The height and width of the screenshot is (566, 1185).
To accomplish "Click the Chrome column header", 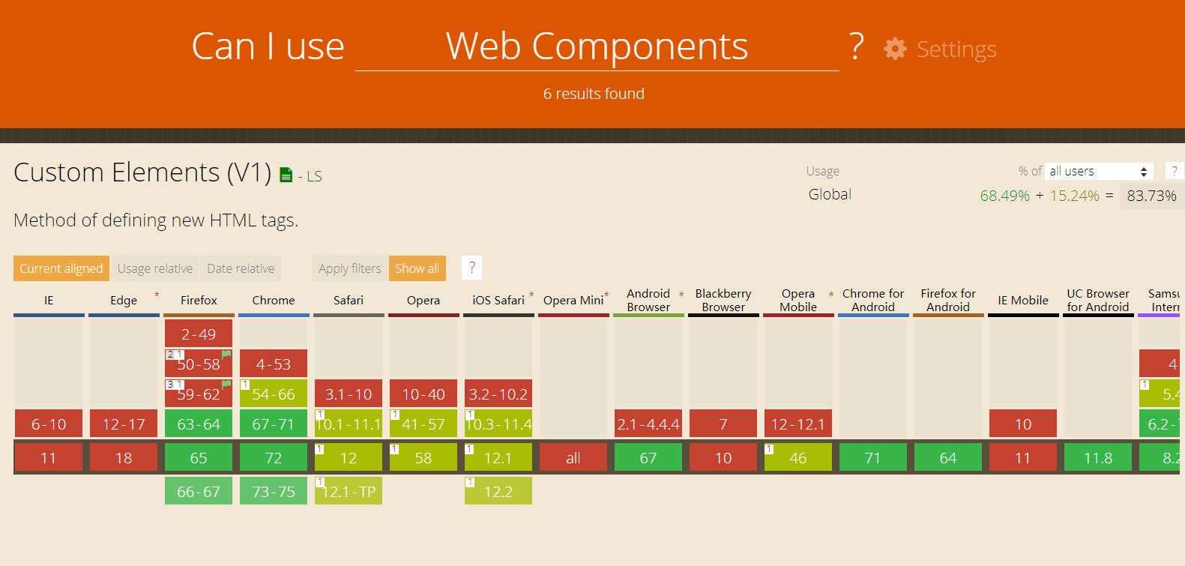I will (x=274, y=300).
